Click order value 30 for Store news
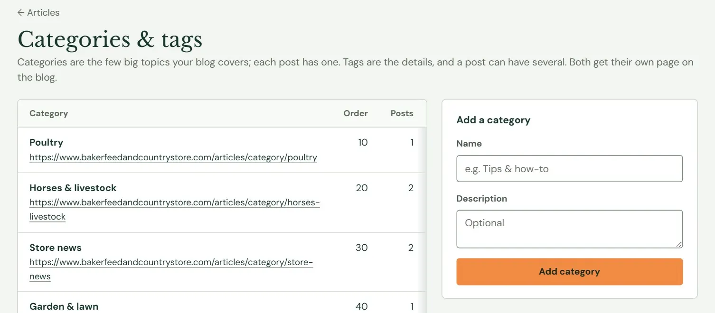This screenshot has width=715, height=313. 362,248
